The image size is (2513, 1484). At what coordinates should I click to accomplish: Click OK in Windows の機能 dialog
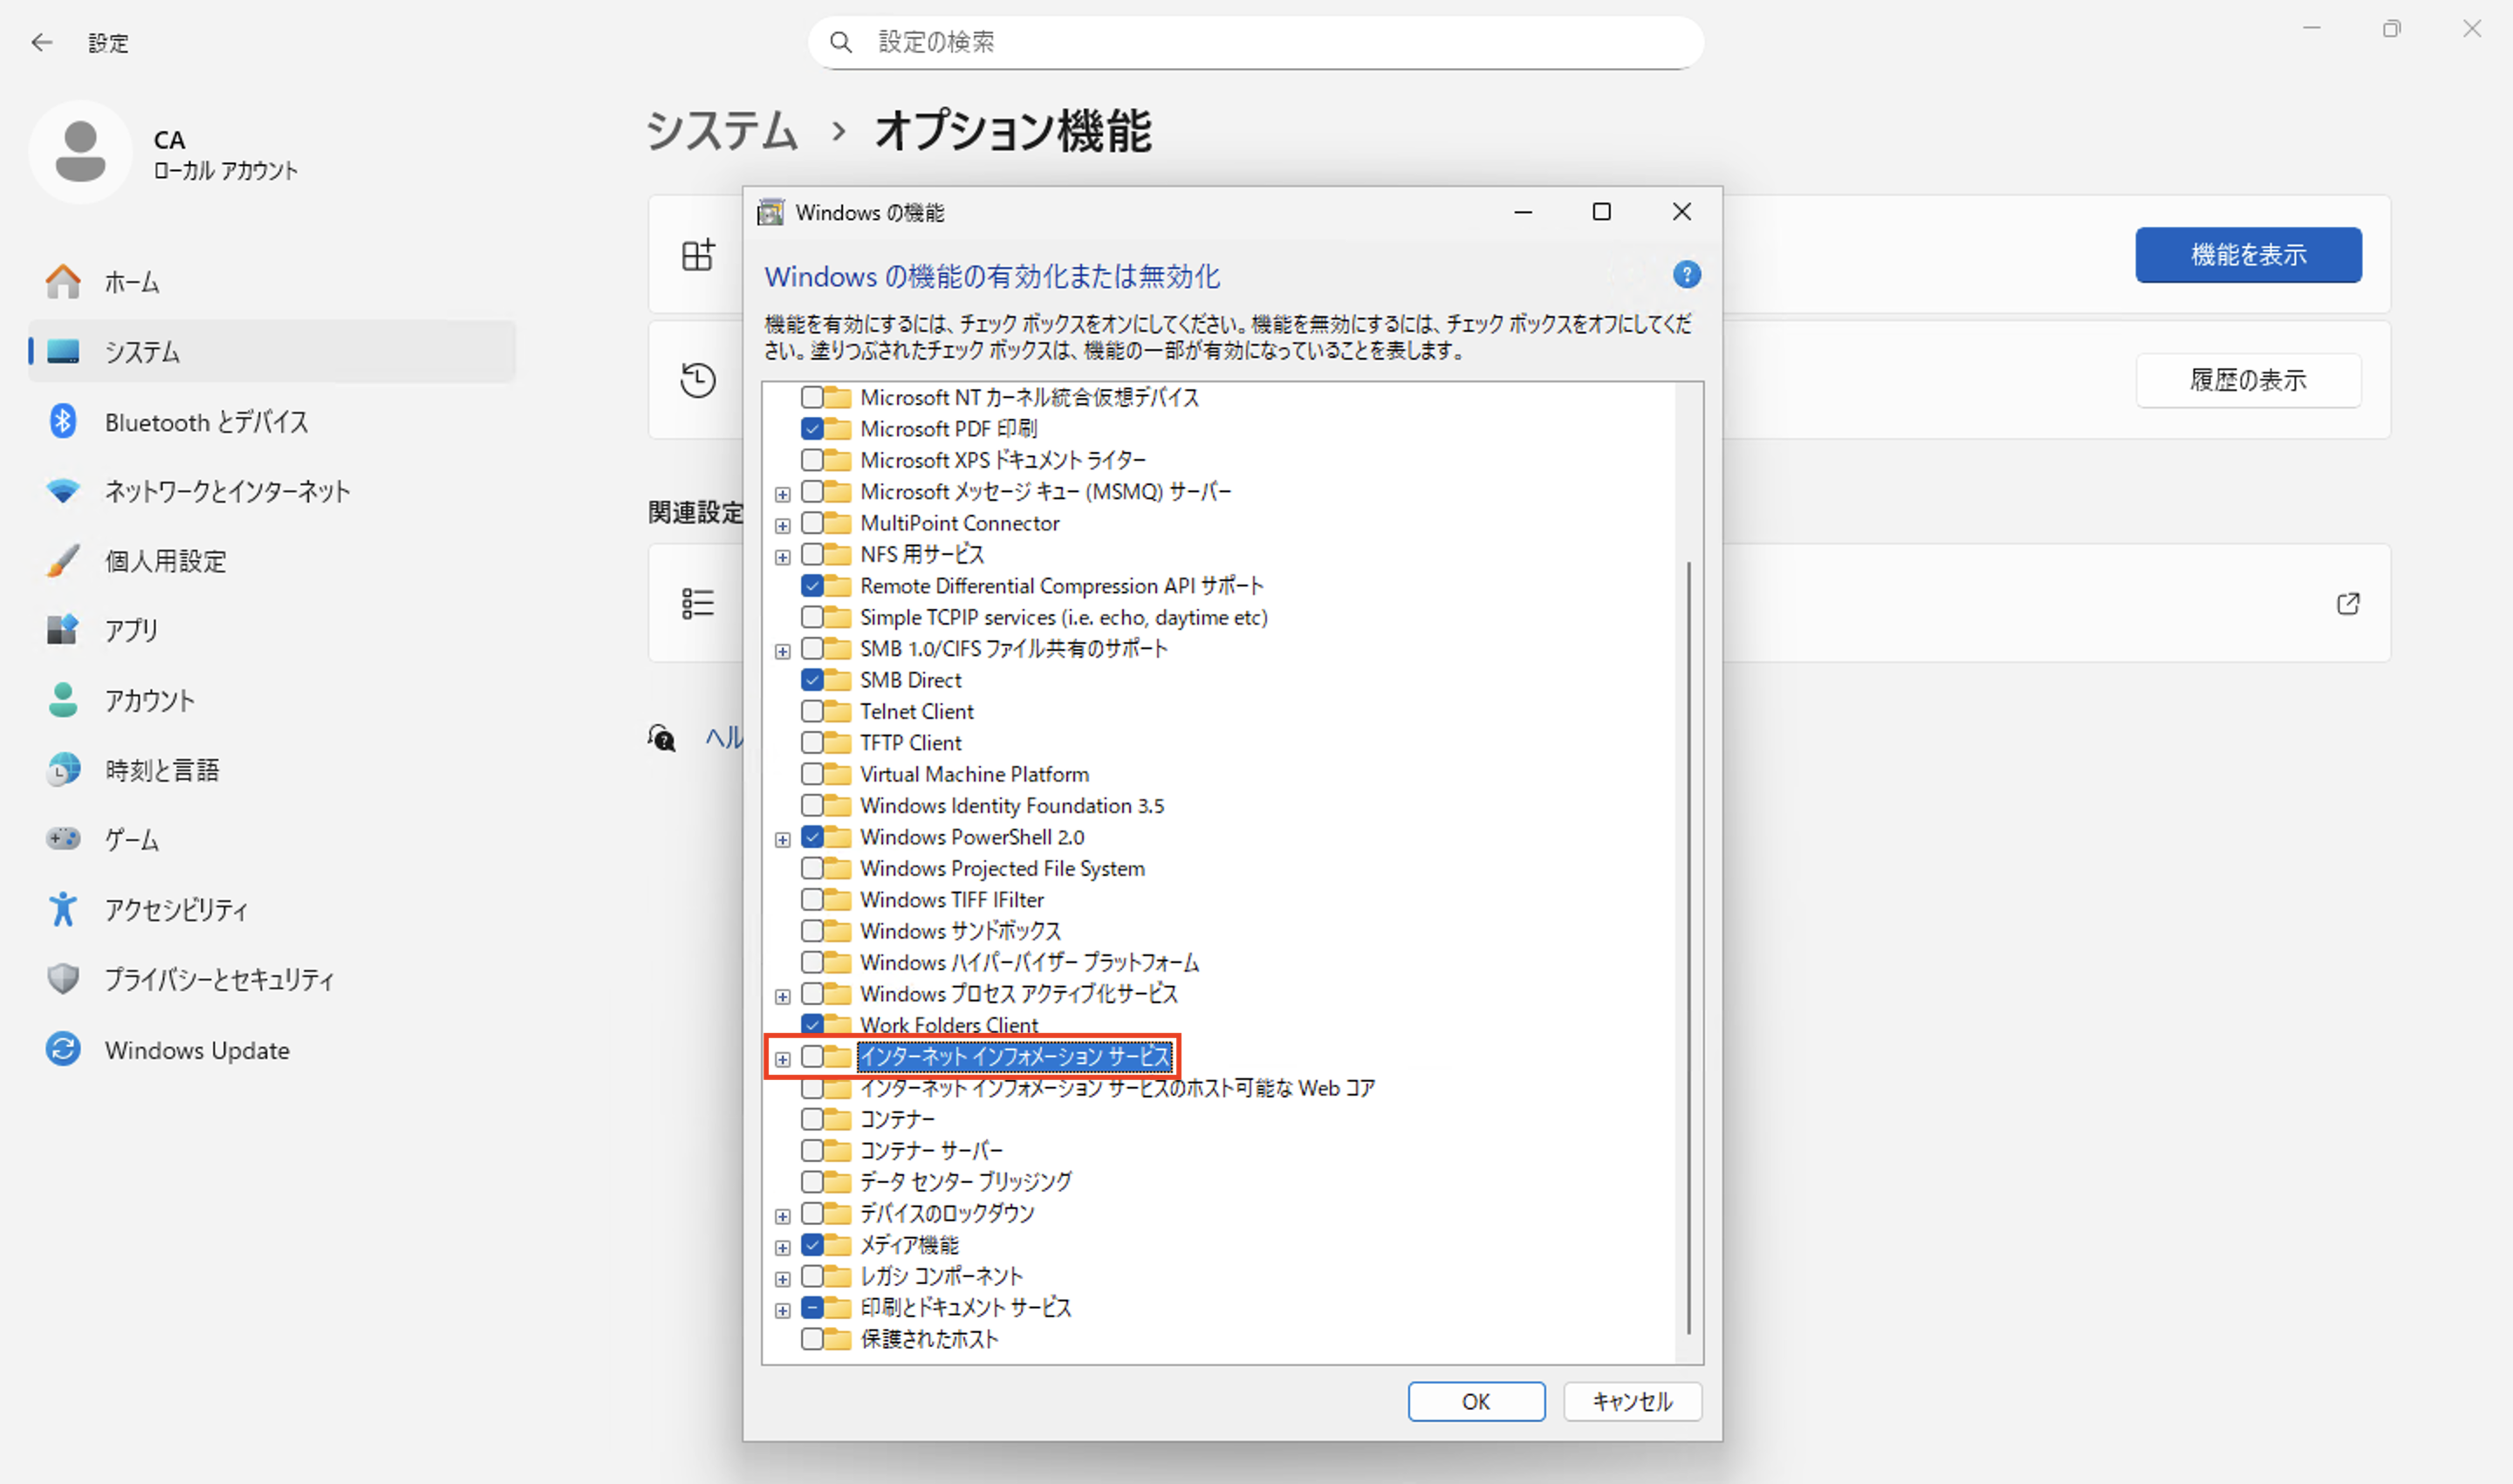tap(1476, 1401)
